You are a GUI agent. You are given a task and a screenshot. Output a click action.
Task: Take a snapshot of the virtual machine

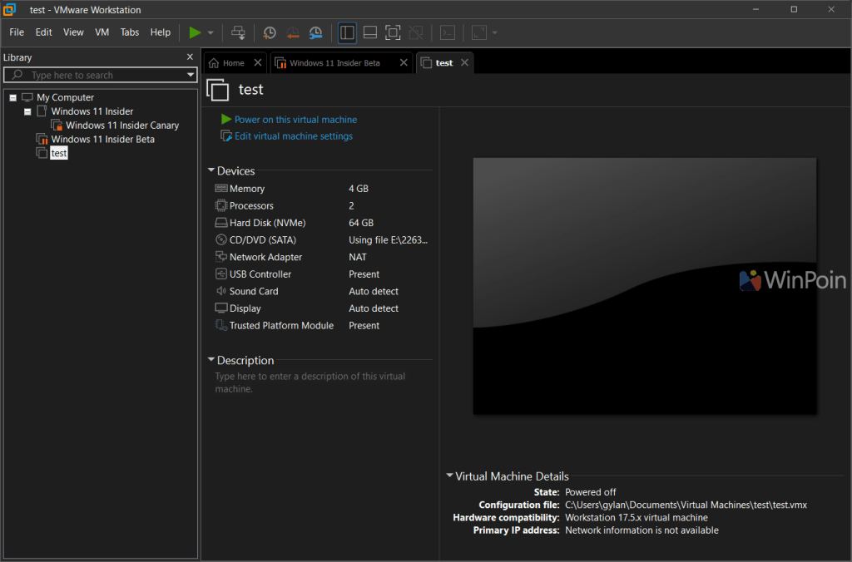point(269,32)
